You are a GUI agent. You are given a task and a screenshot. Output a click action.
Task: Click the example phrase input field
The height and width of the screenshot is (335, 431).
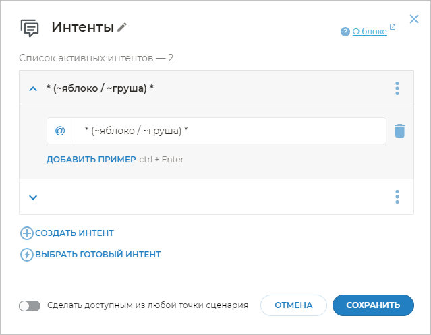(x=229, y=131)
